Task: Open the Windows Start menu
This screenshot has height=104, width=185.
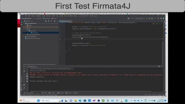Action: (x=38, y=101)
